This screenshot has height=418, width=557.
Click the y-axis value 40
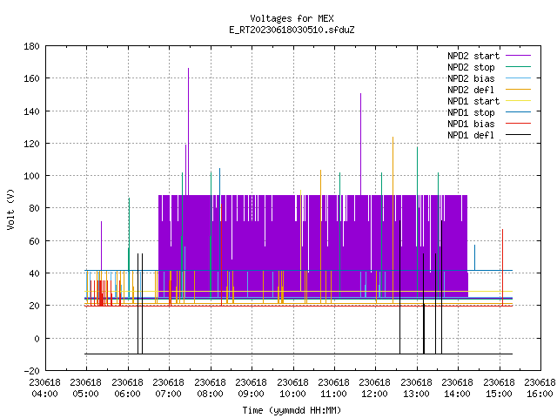[34, 273]
